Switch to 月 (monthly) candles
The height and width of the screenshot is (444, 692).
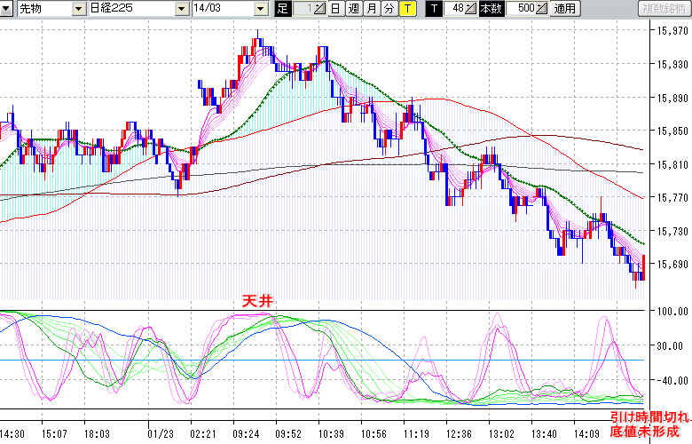click(371, 9)
